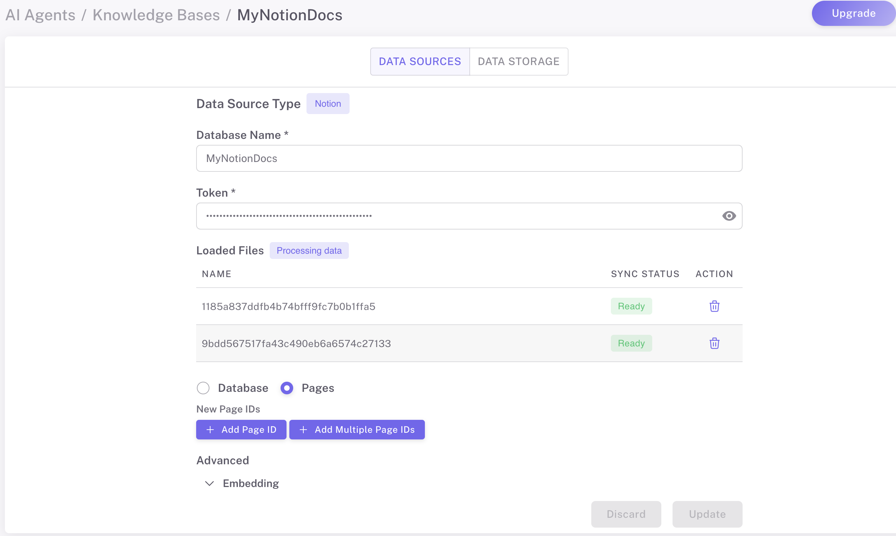
Task: Click plus icon on Add Multiple Page IDs
Action: 303,429
